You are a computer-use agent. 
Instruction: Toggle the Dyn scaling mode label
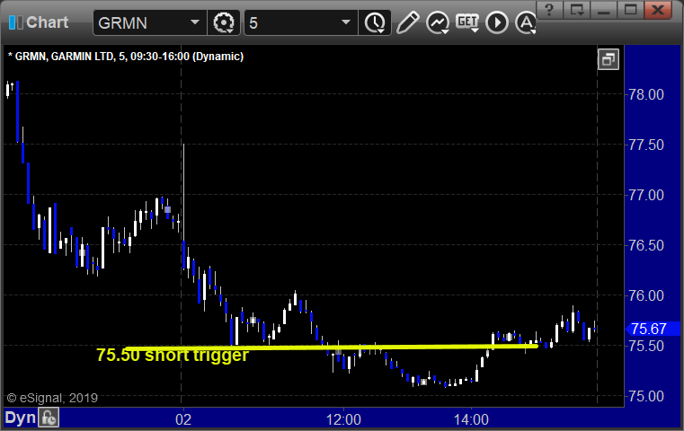pos(20,418)
